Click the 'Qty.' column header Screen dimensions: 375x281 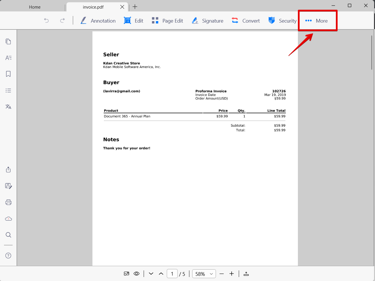[241, 111]
